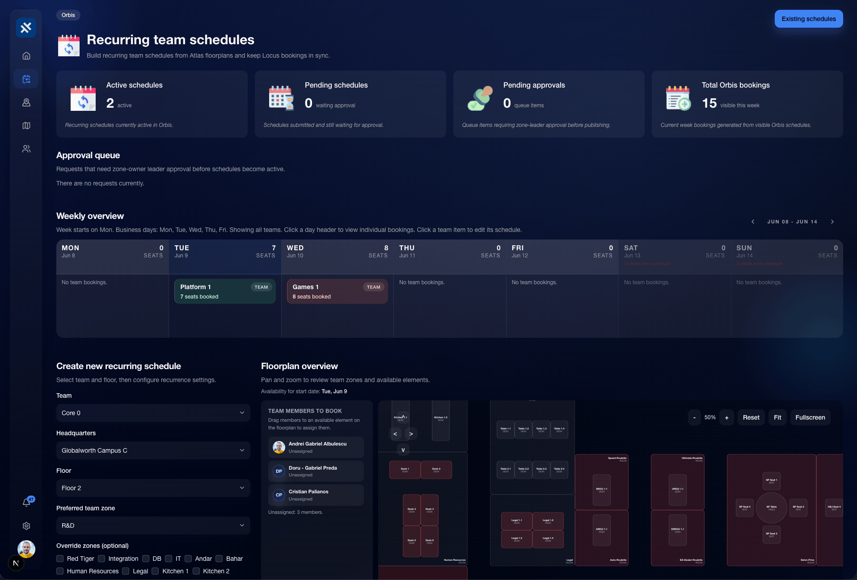
Task: Open the notifications bell icon
Action: (26, 502)
